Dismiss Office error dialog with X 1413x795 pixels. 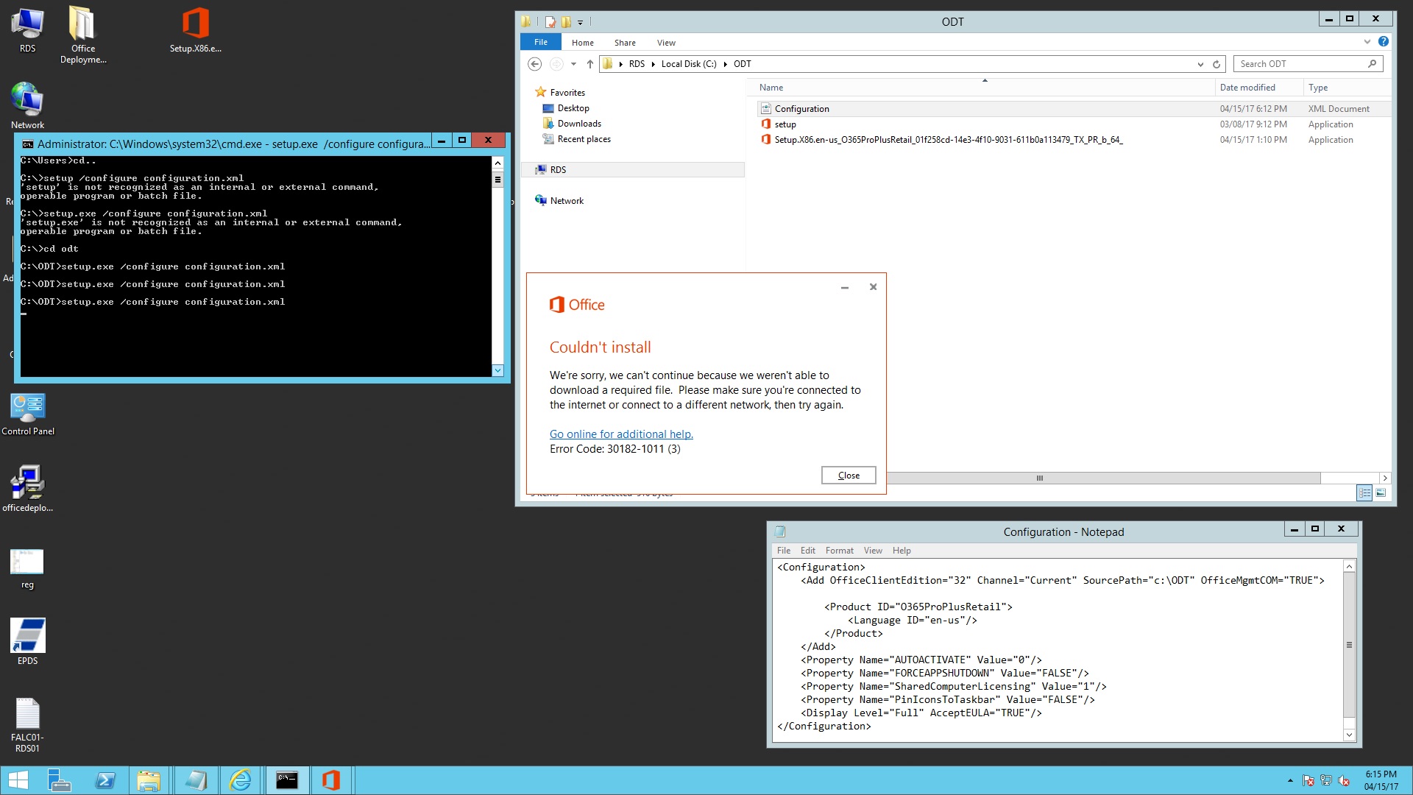pos(873,287)
